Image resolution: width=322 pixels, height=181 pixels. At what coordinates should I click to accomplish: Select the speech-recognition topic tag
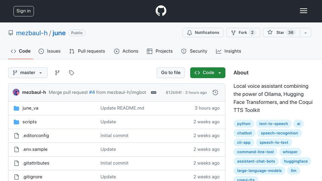coord(279,133)
